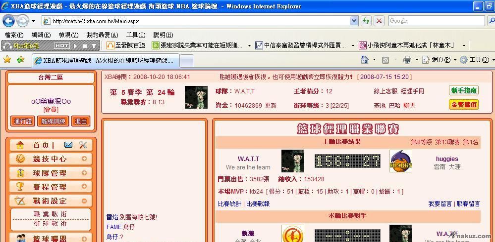
Task: Open the 比賽統計 link
Action: point(229,204)
